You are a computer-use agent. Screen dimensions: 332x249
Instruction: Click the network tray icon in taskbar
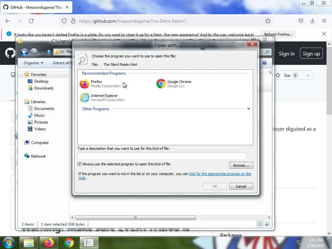[299, 243]
